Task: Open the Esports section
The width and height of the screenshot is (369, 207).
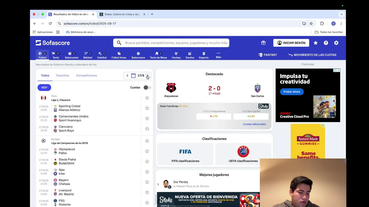Action: (204, 55)
